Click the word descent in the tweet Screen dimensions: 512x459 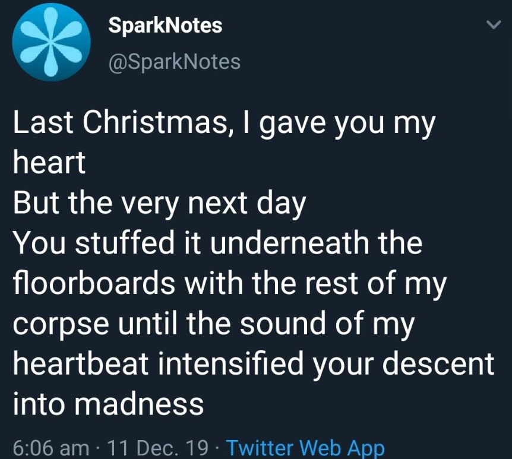[x=438, y=363]
